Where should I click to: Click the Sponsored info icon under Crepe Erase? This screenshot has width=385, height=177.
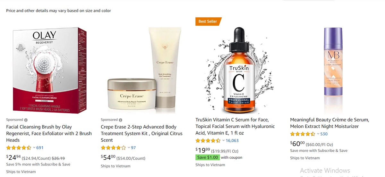(121, 120)
